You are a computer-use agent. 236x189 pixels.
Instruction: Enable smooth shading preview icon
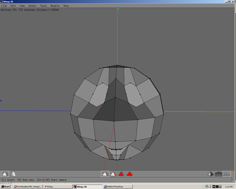[x=13, y=174]
